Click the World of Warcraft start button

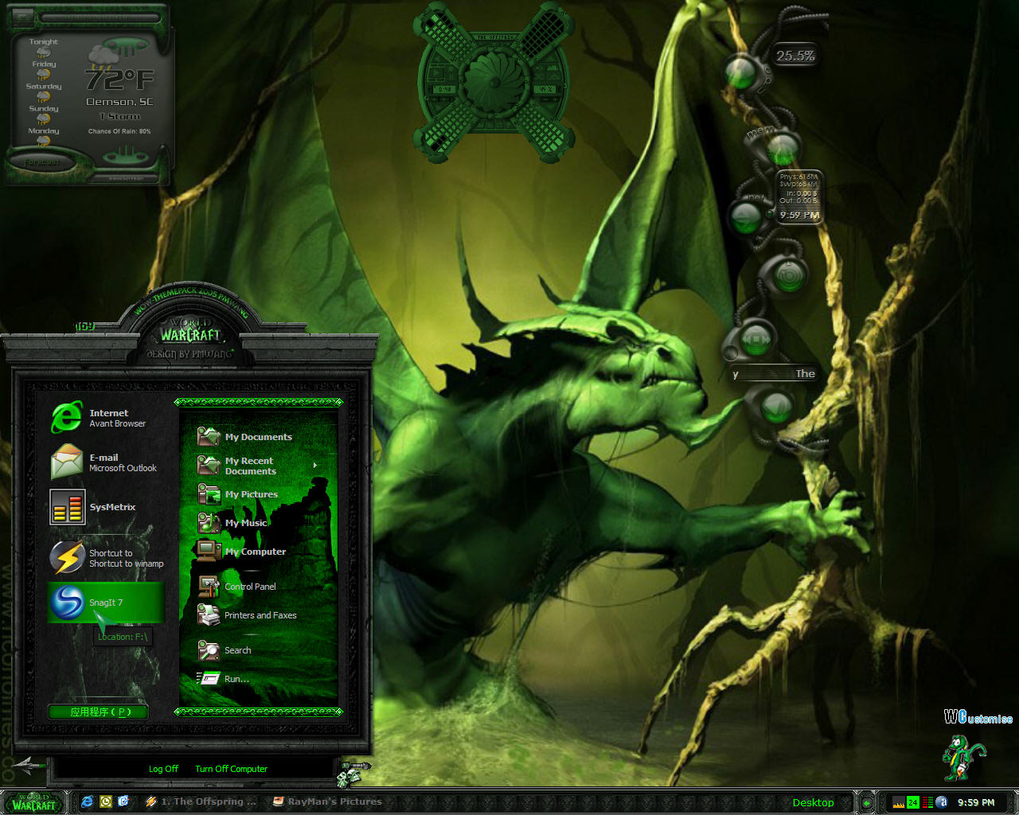(34, 802)
